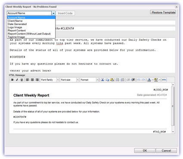The height and width of the screenshot is (159, 183).
Task: Click the Redo icon
Action: pyautogui.click(x=143, y=80)
